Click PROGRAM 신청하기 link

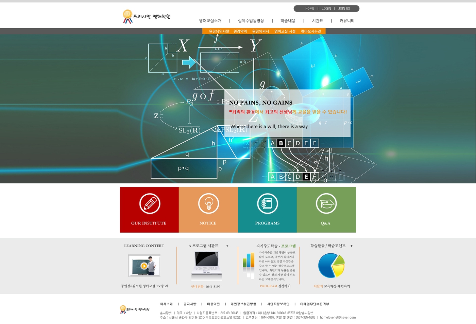275,286
